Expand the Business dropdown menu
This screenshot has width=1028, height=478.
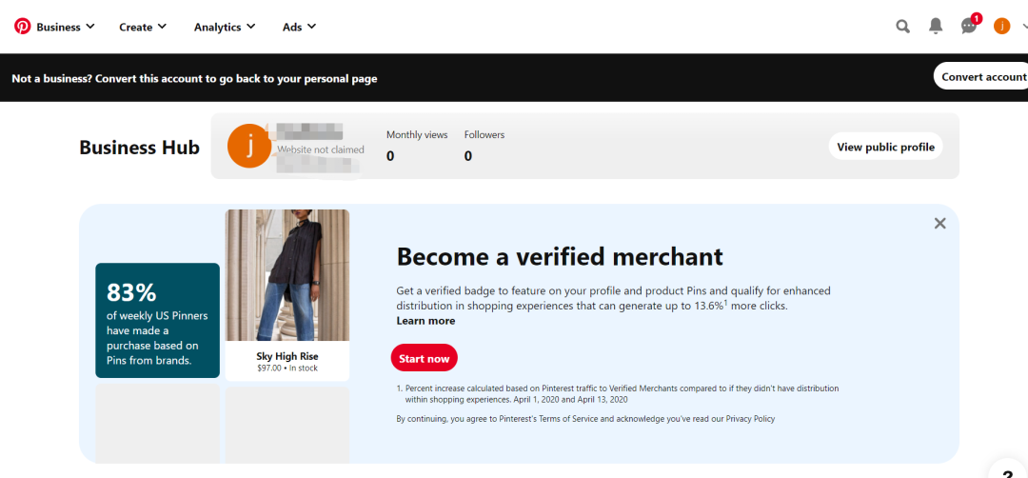(66, 27)
